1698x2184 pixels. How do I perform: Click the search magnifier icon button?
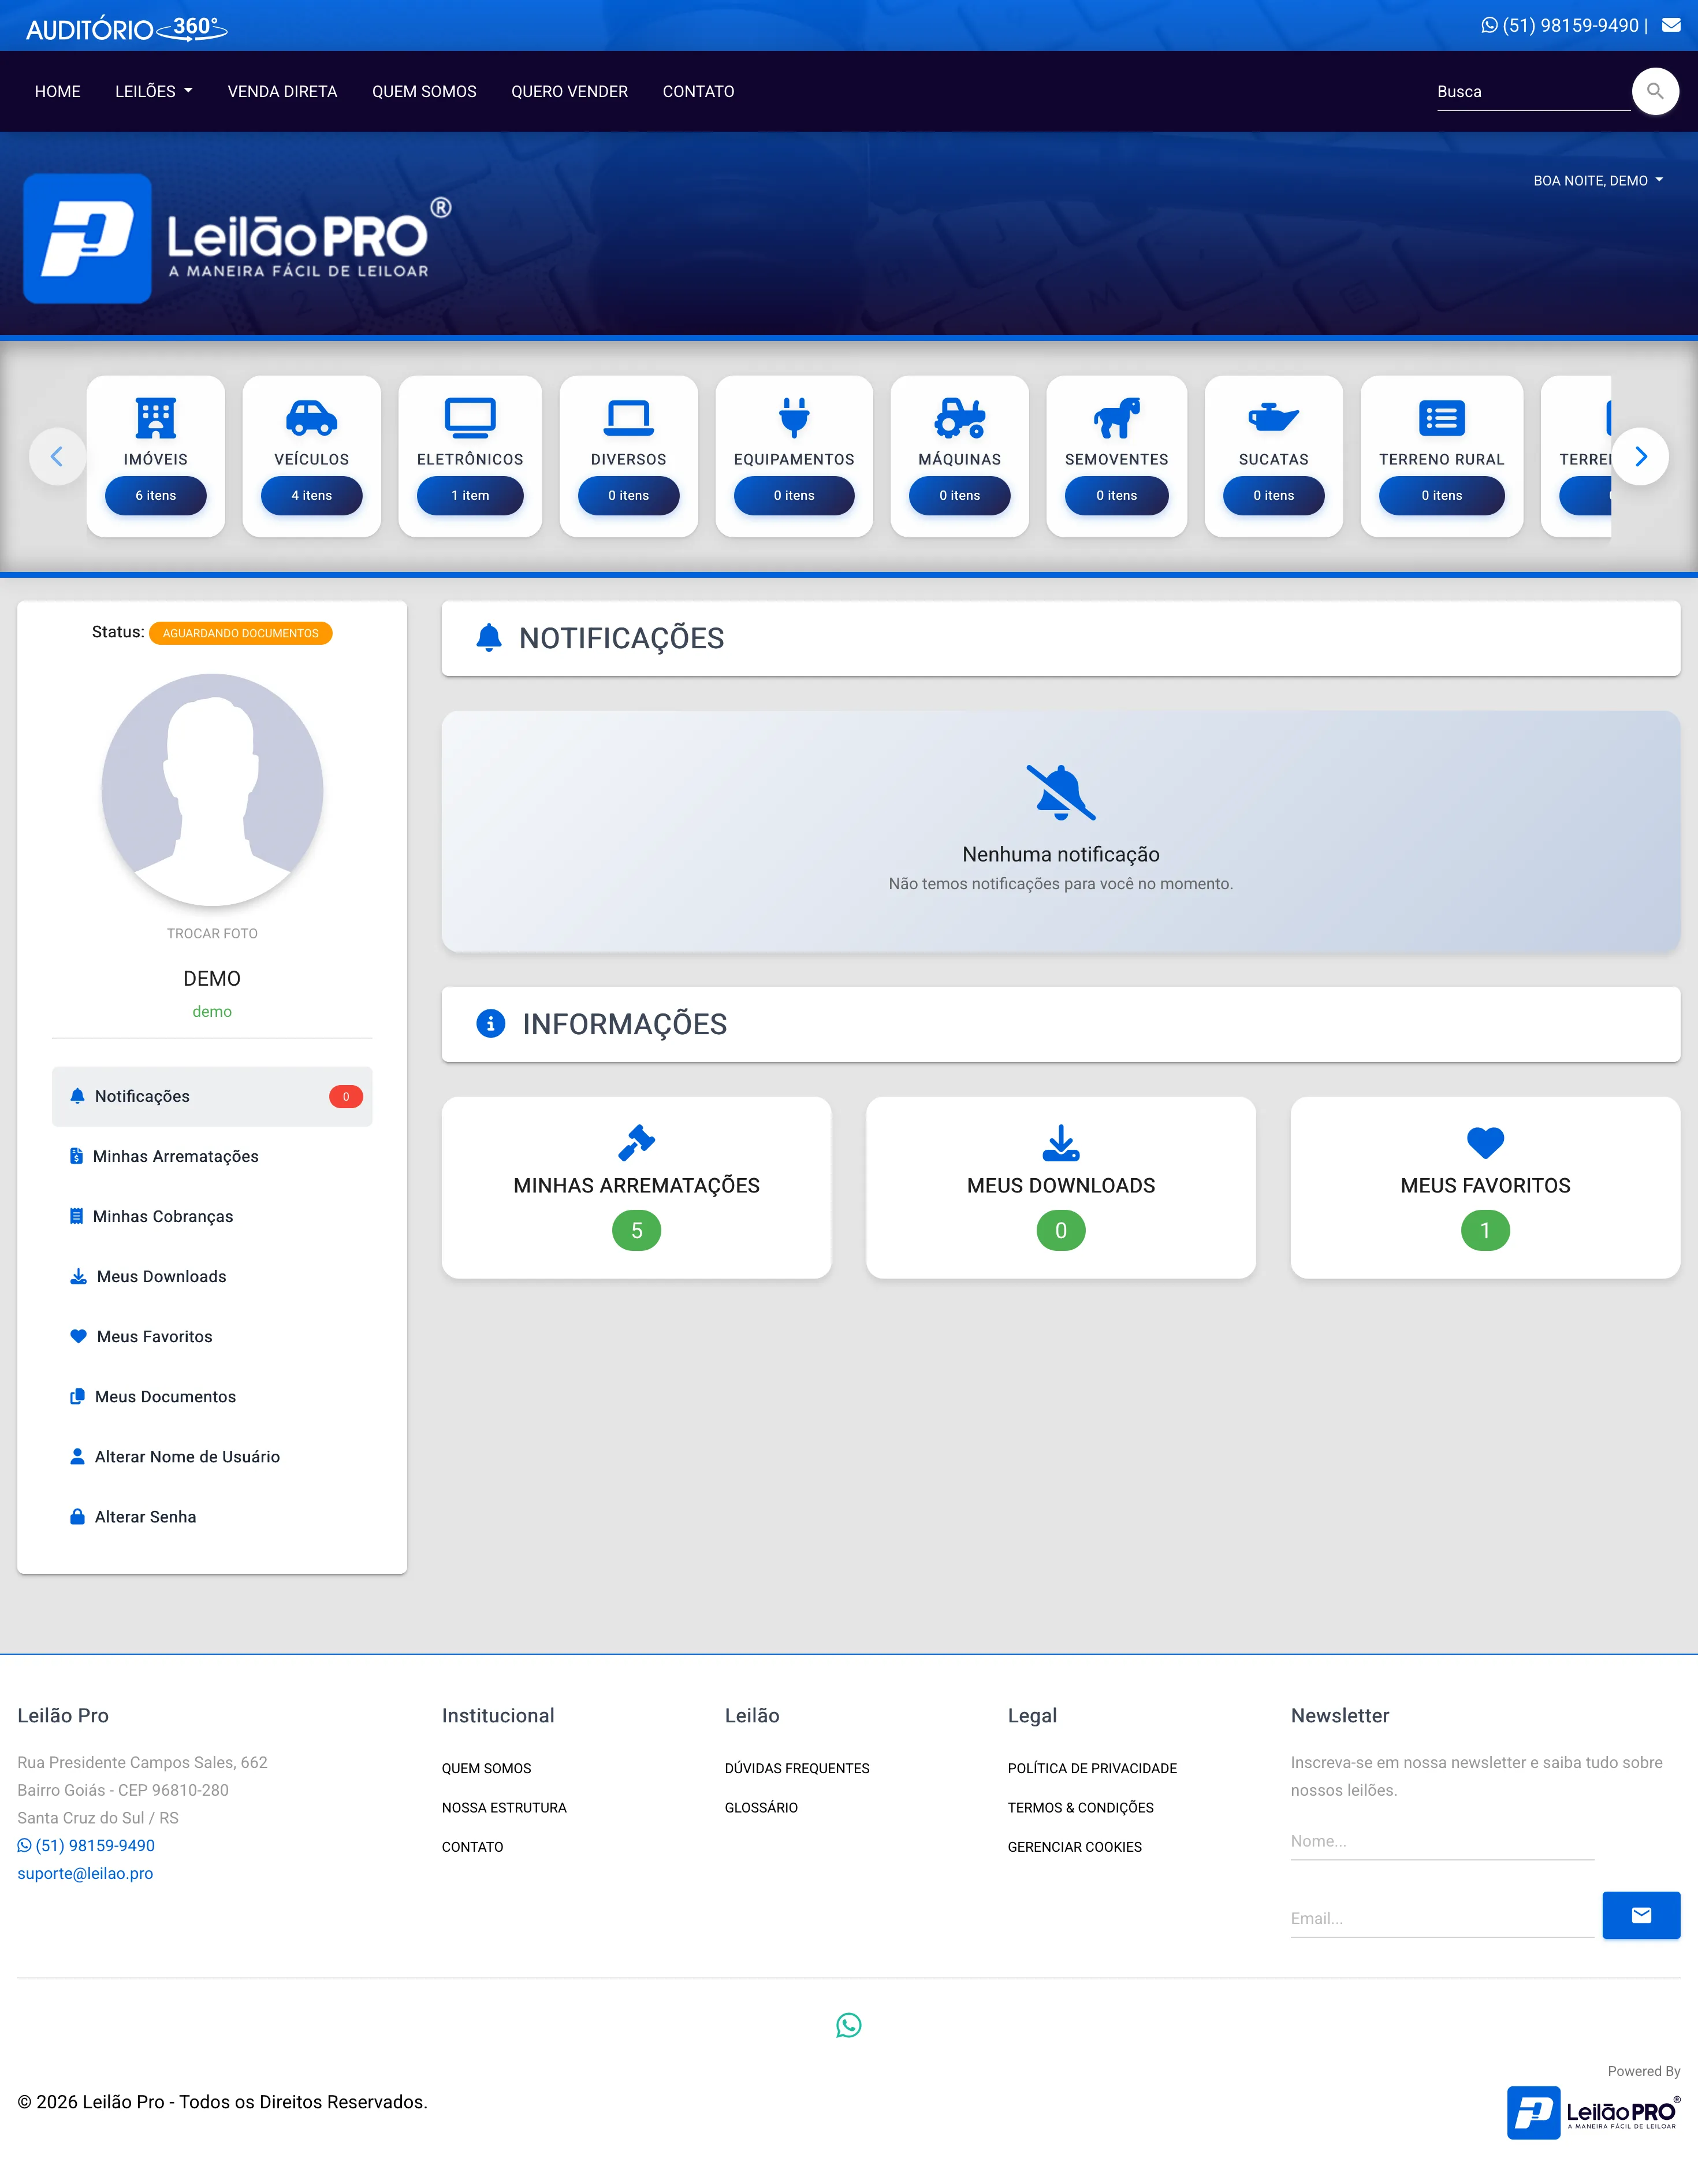tap(1655, 91)
